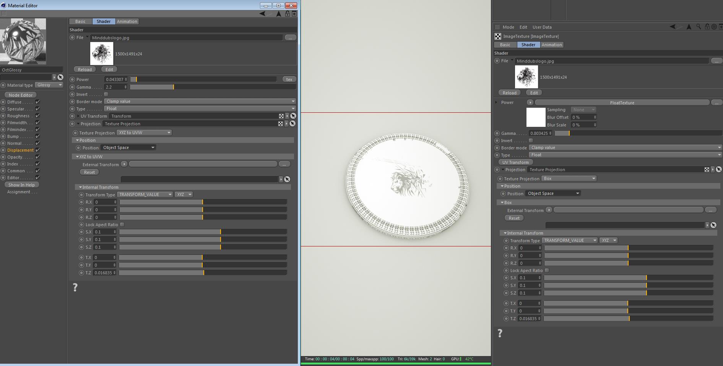Click the up arrow in the Attribute Manager toolbar
This screenshot has width=723, height=366.
[x=689, y=27]
